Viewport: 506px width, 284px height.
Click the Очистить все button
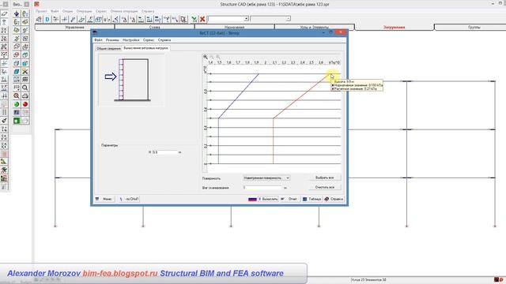tap(324, 187)
